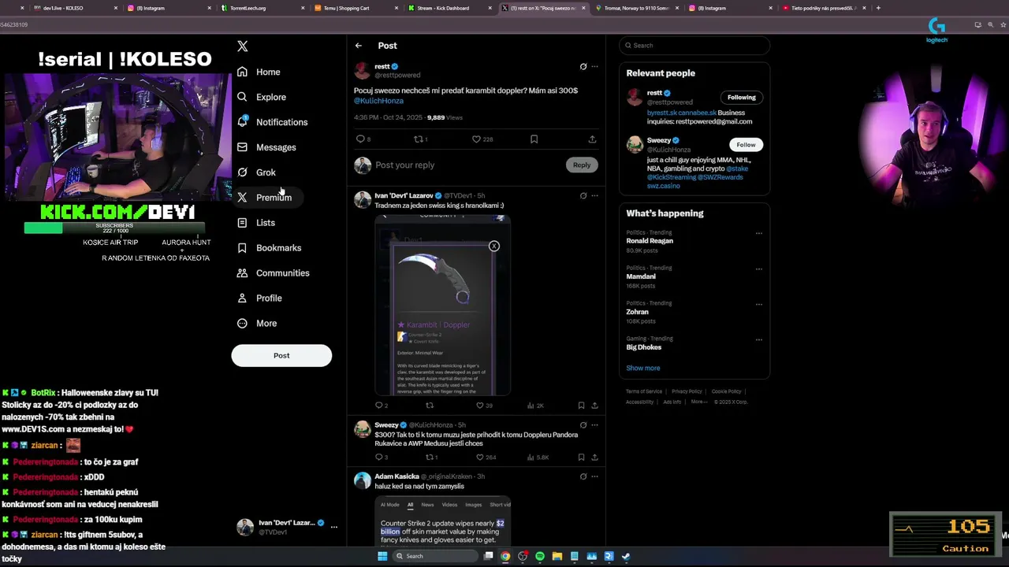1009x567 pixels.
Task: Click the reply icon on restt's main post
Action: 360,139
